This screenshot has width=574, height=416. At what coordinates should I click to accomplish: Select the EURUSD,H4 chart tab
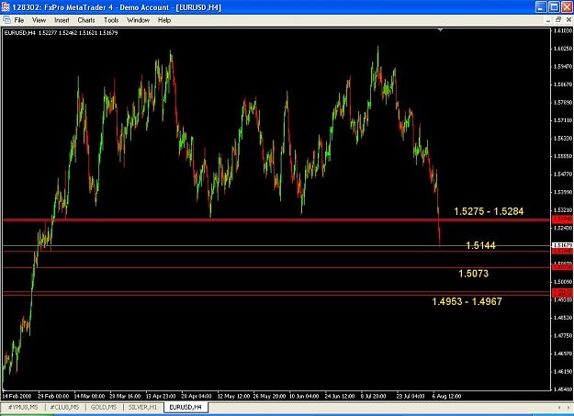[x=186, y=407]
